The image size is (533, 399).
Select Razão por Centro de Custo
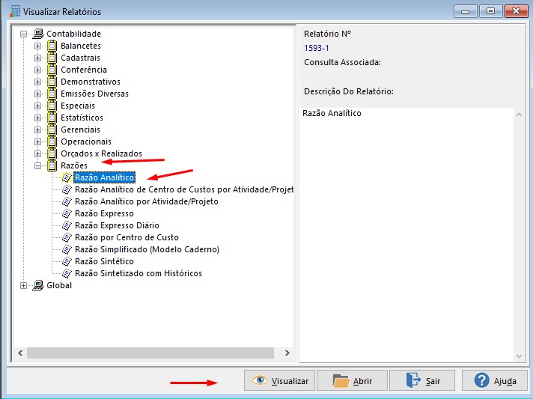pyautogui.click(x=127, y=237)
